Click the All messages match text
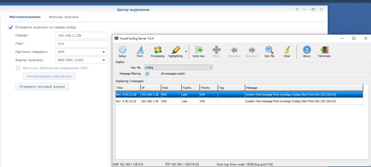The width and height of the screenshot is (371, 167). coord(173,74)
